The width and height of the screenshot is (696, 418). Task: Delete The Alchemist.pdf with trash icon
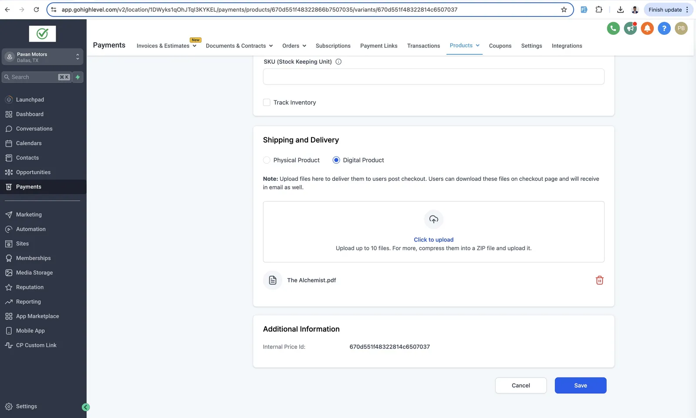coord(599,280)
